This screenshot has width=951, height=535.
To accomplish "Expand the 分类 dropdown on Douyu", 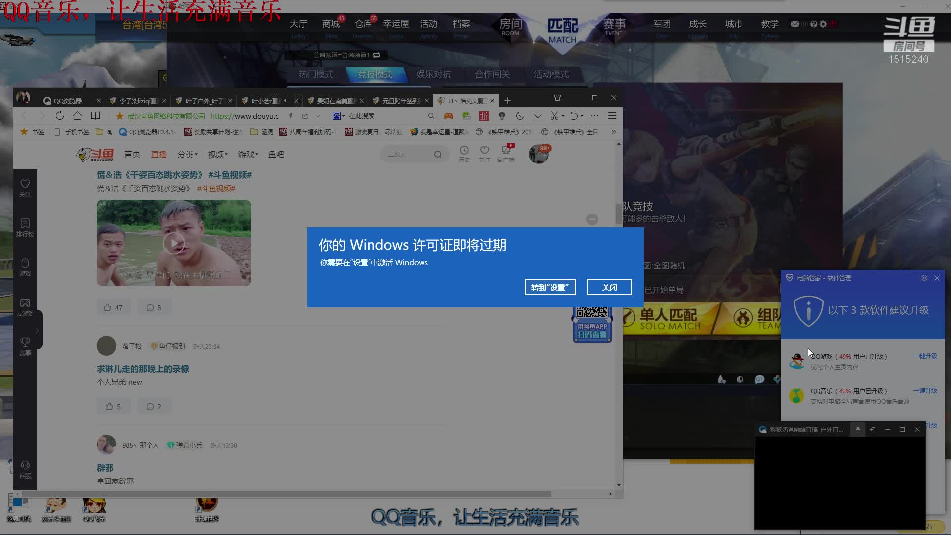I will pyautogui.click(x=187, y=155).
